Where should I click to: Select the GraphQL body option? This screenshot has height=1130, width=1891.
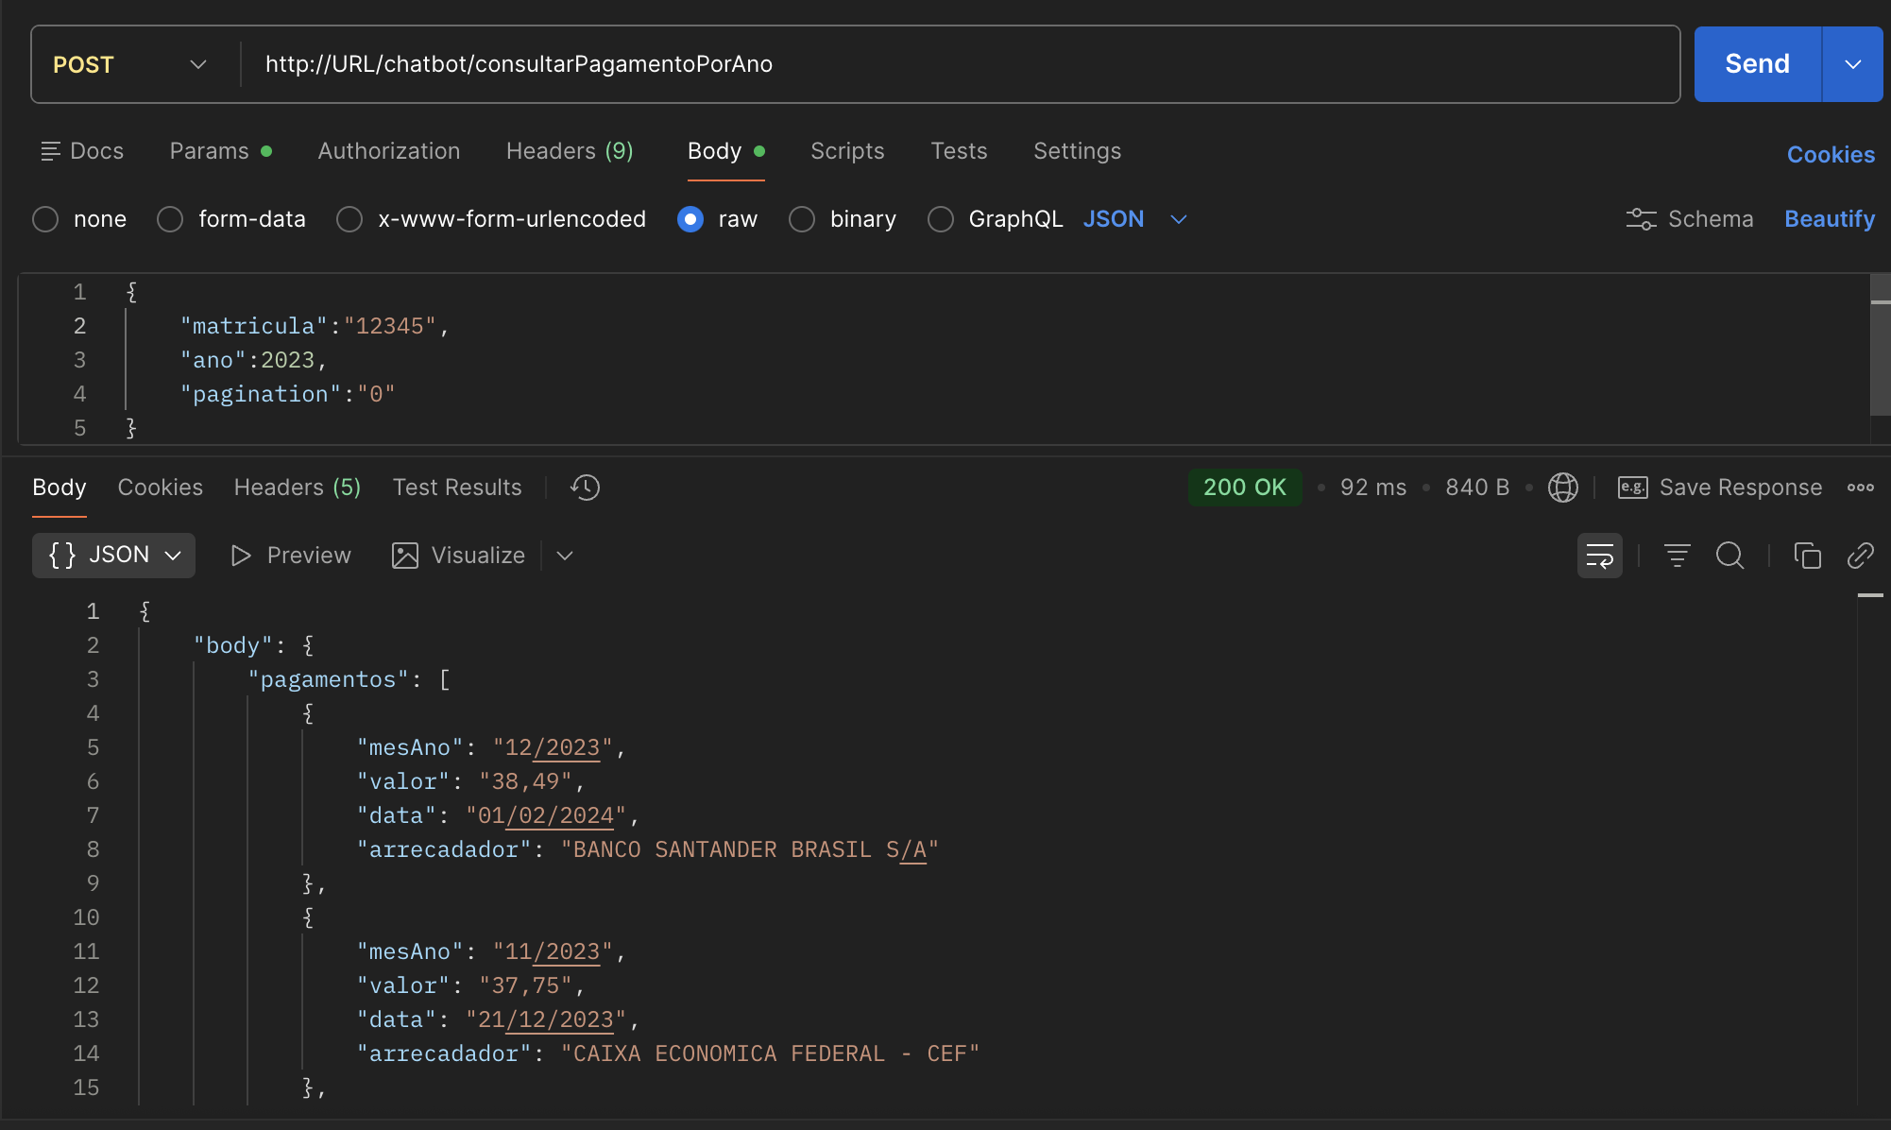[941, 218]
